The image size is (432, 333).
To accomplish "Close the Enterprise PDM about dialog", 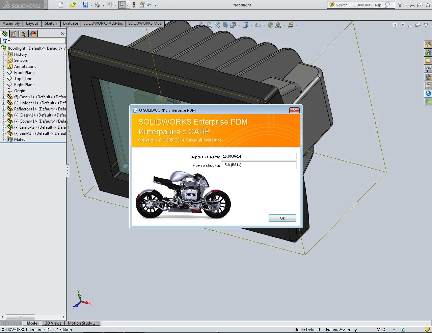I will [x=294, y=110].
